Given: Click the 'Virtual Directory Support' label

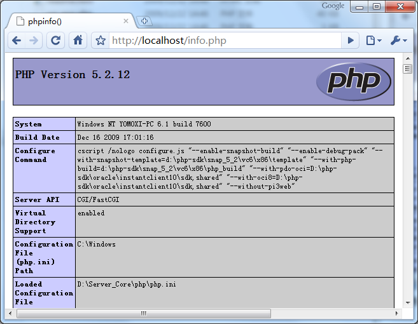Looking at the screenshot, I should click(35, 222).
